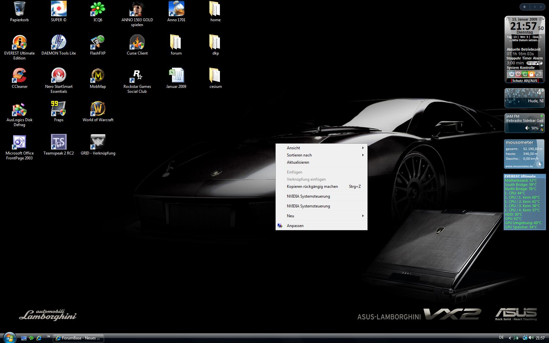Screen dimensions: 549x343
Task: Select the DAEMON Tools Lite shortcut
Action: 59,45
